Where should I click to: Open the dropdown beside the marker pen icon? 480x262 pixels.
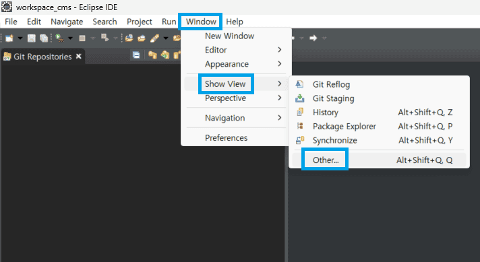(x=166, y=38)
